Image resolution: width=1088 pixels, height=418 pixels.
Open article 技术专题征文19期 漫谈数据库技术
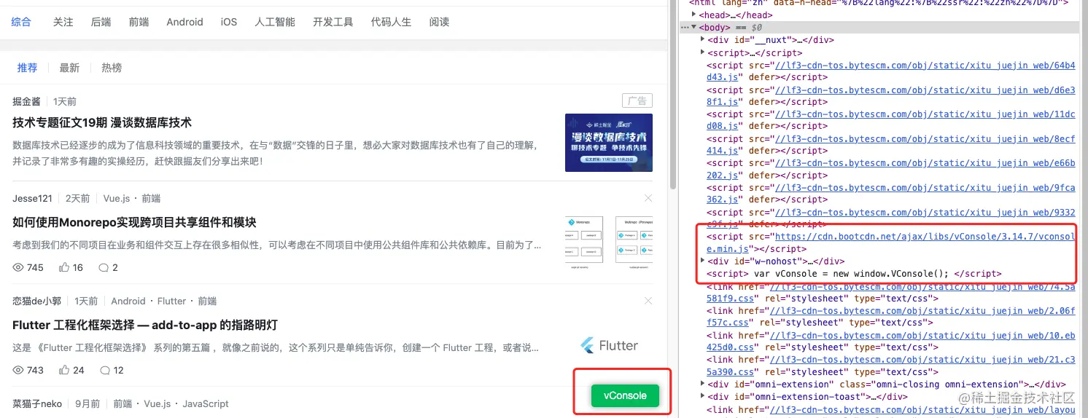[102, 122]
